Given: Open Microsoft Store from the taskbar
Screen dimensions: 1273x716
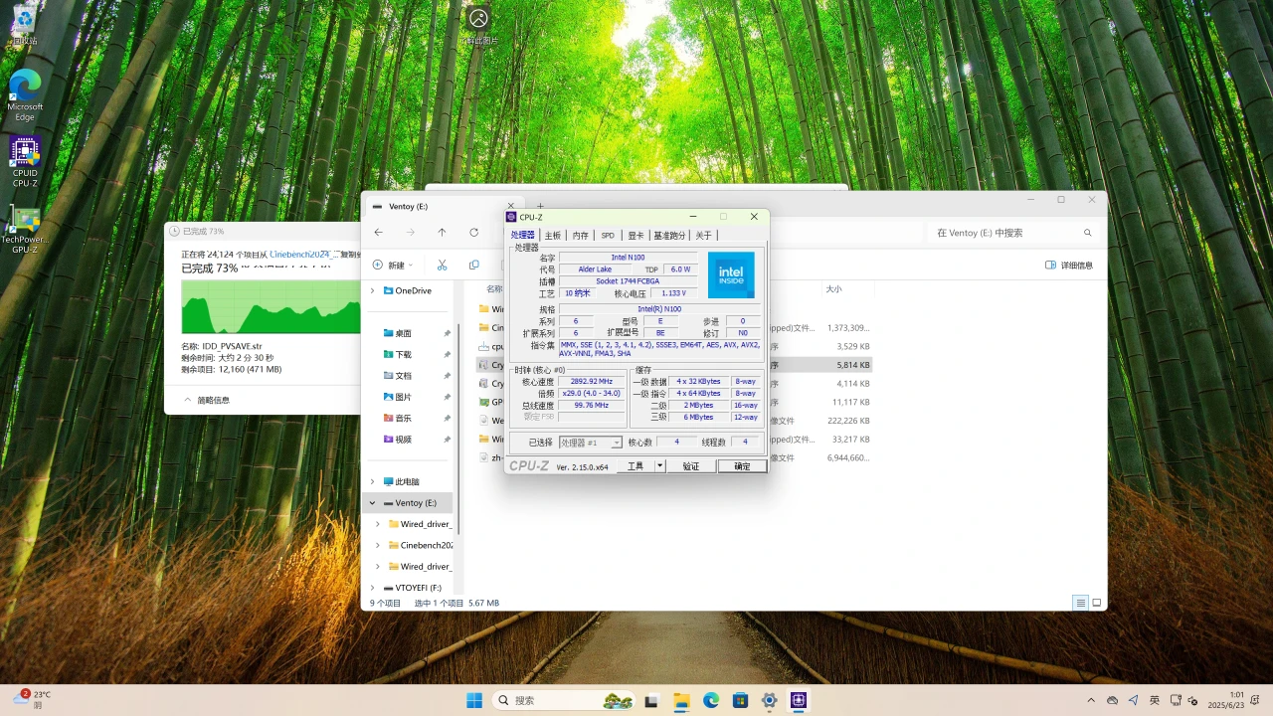Looking at the screenshot, I should click(x=740, y=701).
